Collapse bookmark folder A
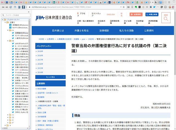The width and height of the screenshot is (176, 130). coord(8,30)
